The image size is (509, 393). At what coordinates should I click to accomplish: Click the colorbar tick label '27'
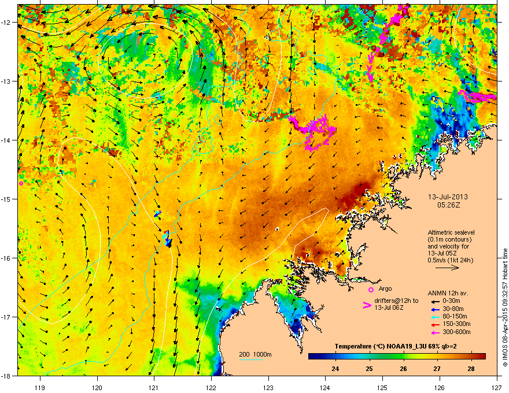pos(437,369)
